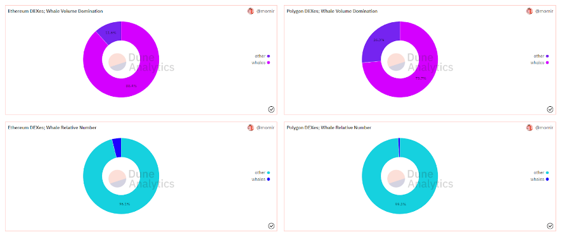Click the checkmark icon in Polygon Whale Relative Number panel
Viewport: 562px width, 237px height.
point(550,226)
